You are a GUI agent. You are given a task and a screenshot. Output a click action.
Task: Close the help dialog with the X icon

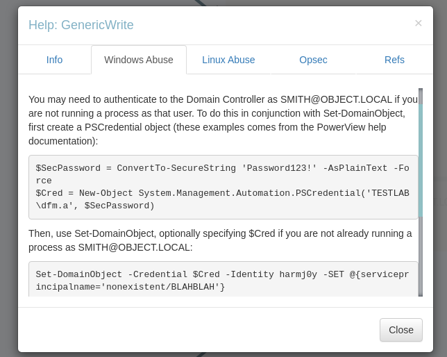point(418,23)
